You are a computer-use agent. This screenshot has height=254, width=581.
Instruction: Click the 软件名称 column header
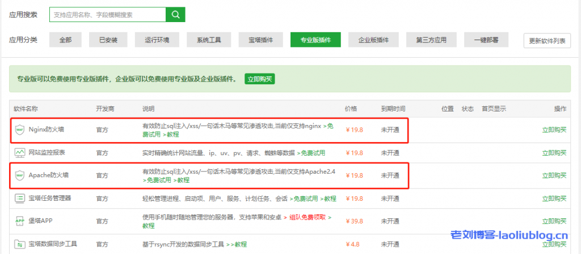pyautogui.click(x=26, y=109)
